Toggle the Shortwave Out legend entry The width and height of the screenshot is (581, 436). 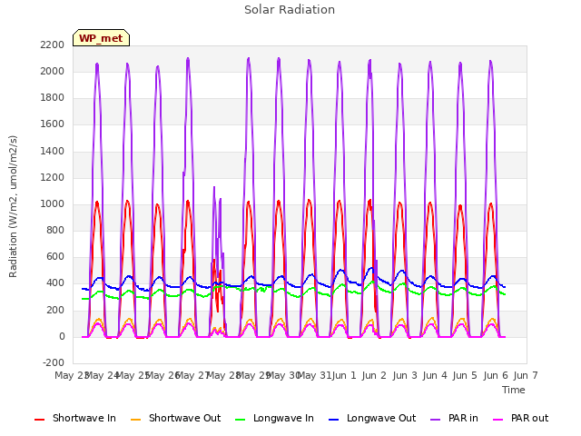click(175, 418)
